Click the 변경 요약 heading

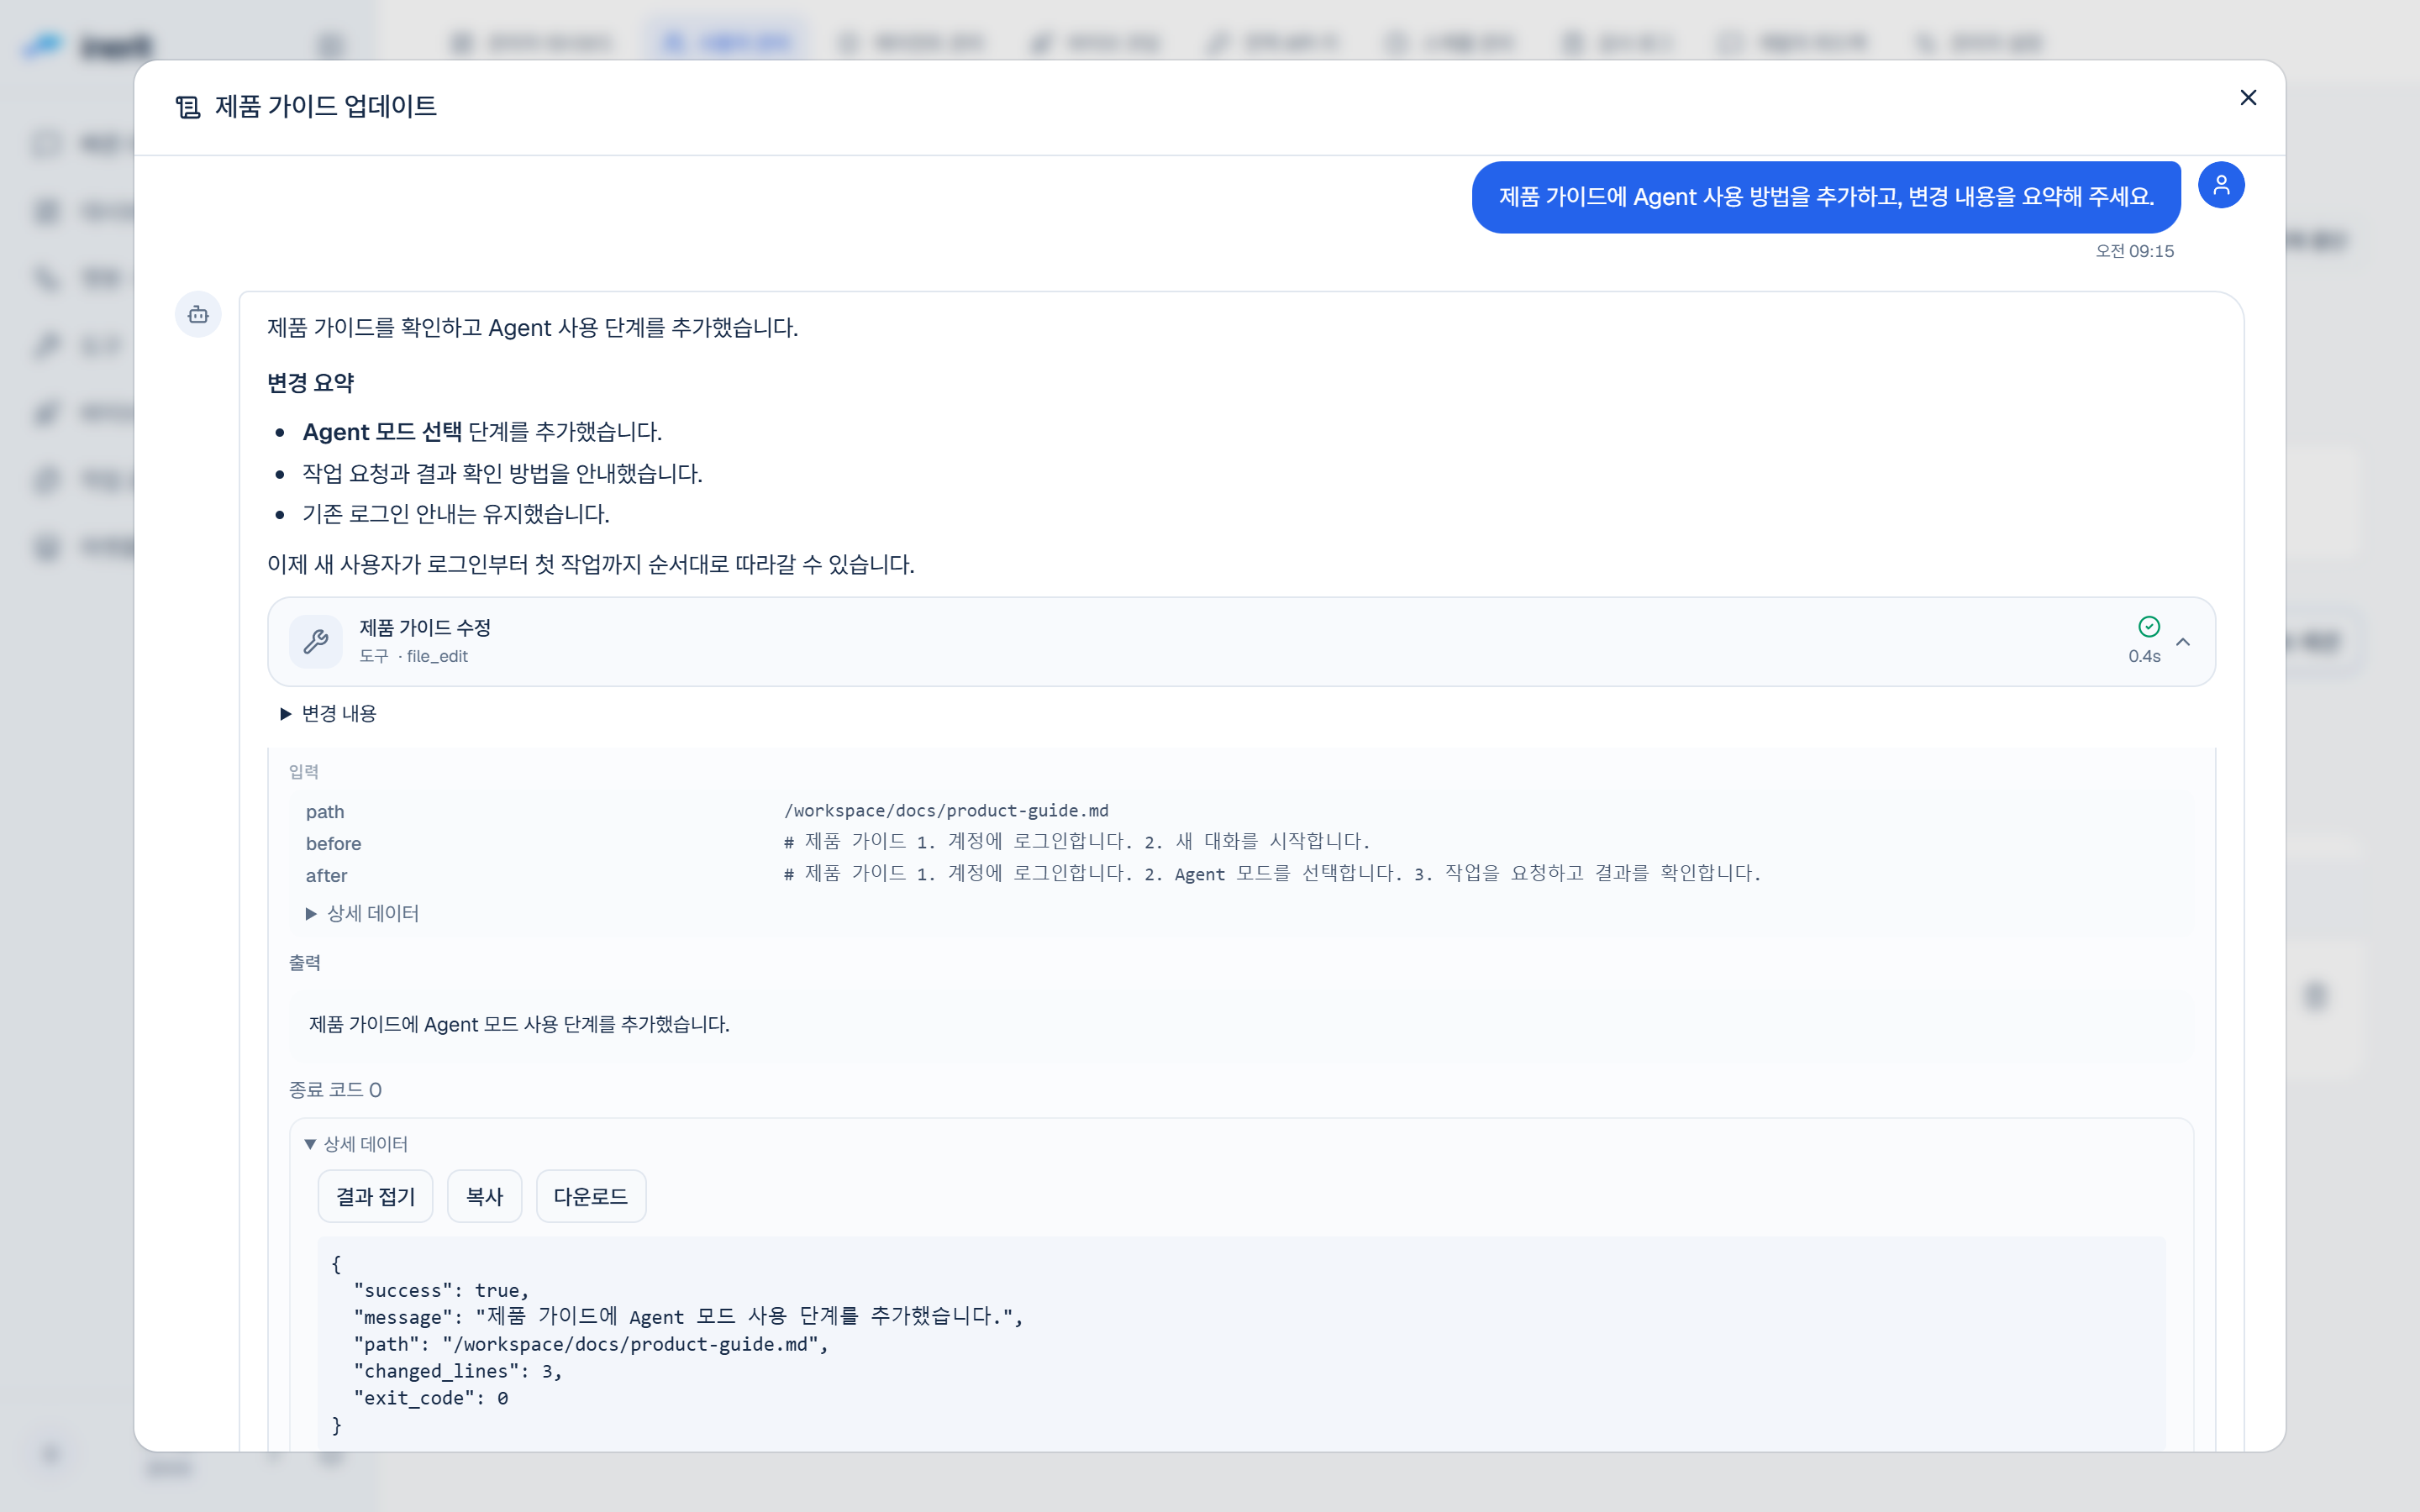[x=311, y=383]
